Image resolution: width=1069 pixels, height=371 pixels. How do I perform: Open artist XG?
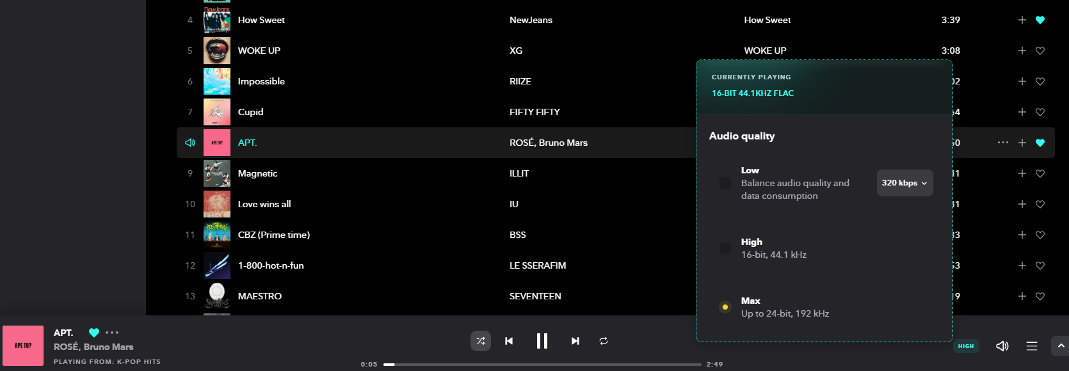(x=516, y=51)
